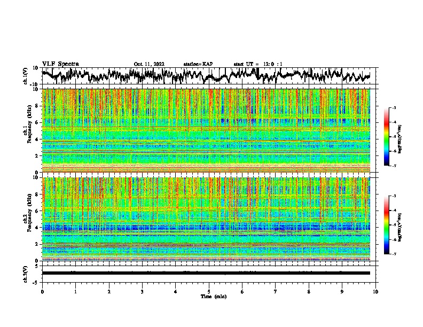The width and height of the screenshot is (423, 327).
Task: Click the ch.1 spectrogram panel
Action: pos(206,130)
